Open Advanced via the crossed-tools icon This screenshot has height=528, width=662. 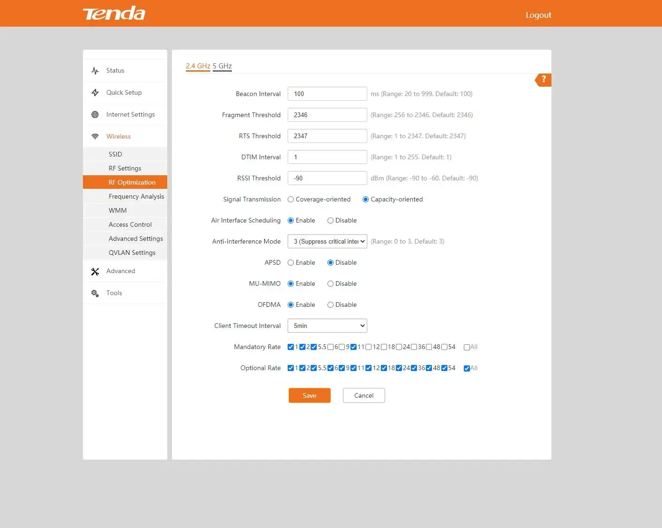95,272
